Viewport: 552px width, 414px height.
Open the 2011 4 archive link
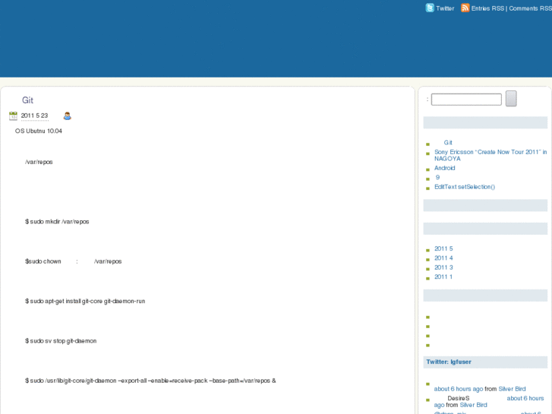pos(443,258)
